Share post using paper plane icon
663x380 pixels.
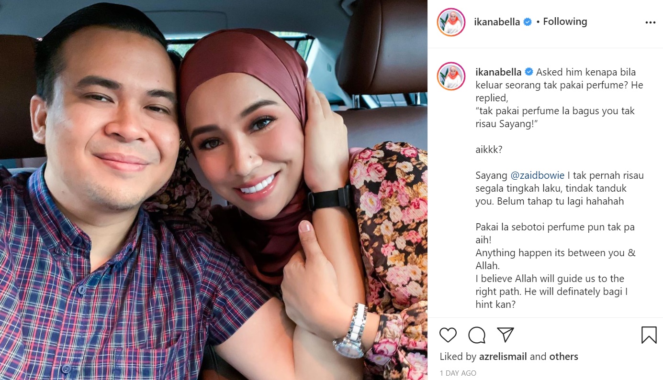505,335
